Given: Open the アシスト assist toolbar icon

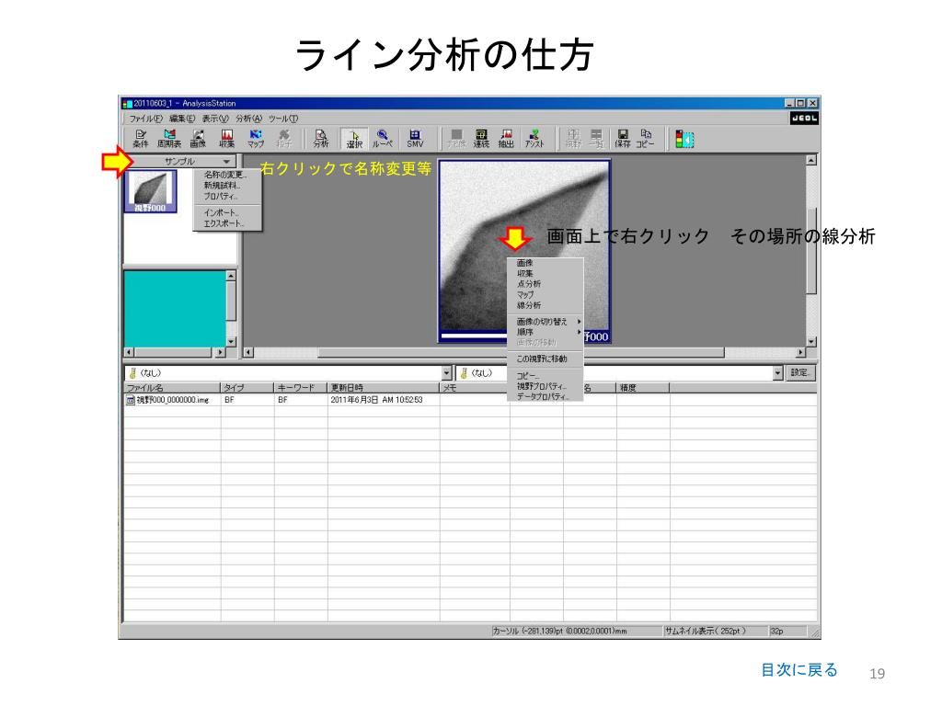Looking at the screenshot, I should point(534,139).
